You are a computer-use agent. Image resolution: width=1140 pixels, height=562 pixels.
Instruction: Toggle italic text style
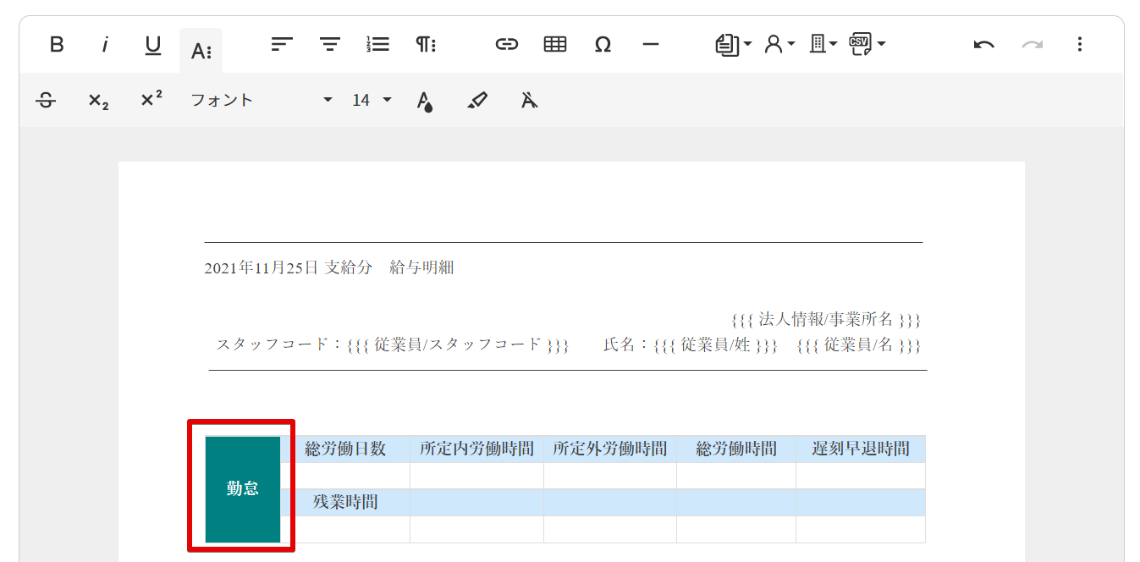(x=105, y=45)
